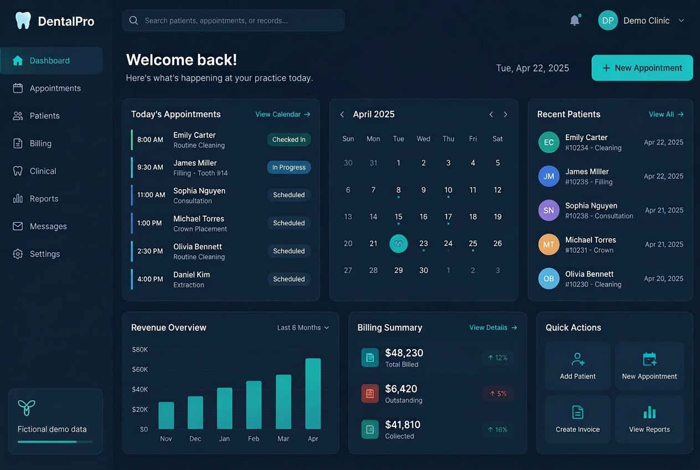Open Settings in sidebar
This screenshot has height=470, width=700.
point(51,254)
